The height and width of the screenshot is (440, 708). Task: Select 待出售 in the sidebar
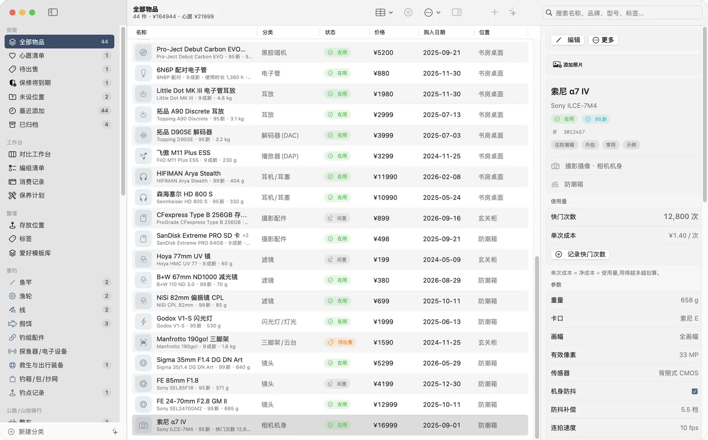59,69
